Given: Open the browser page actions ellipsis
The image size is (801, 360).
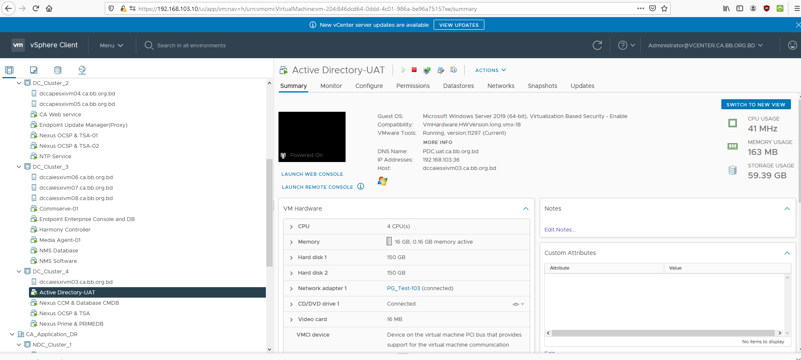Looking at the screenshot, I should point(640,8).
